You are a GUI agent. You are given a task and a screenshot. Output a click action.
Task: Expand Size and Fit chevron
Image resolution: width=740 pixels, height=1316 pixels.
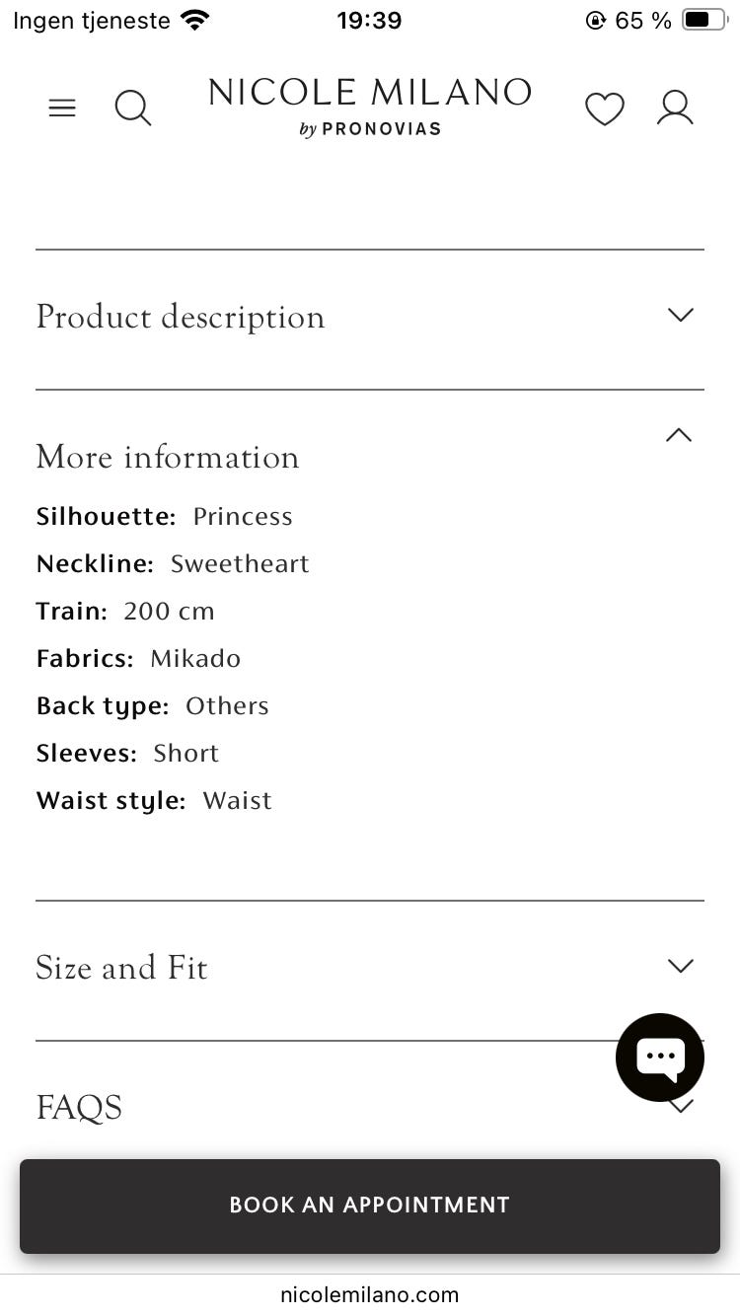tap(680, 966)
